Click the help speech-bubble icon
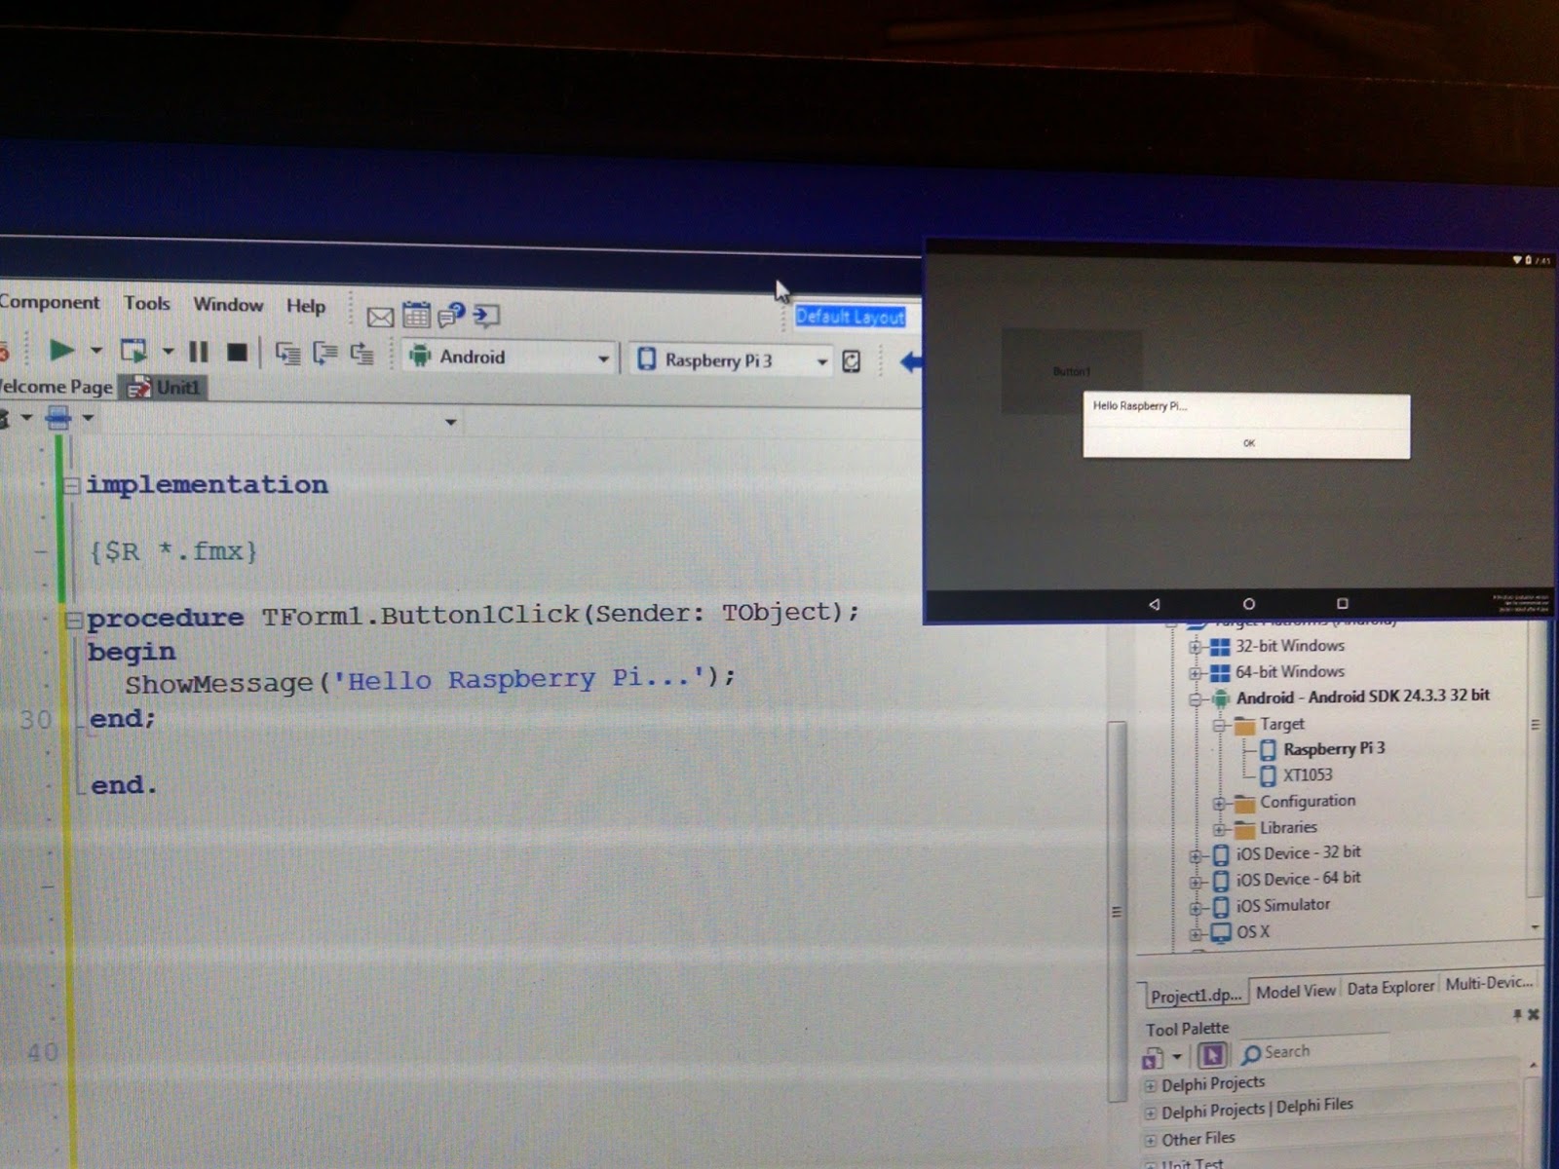Screen dimensions: 1559x1169 point(451,315)
